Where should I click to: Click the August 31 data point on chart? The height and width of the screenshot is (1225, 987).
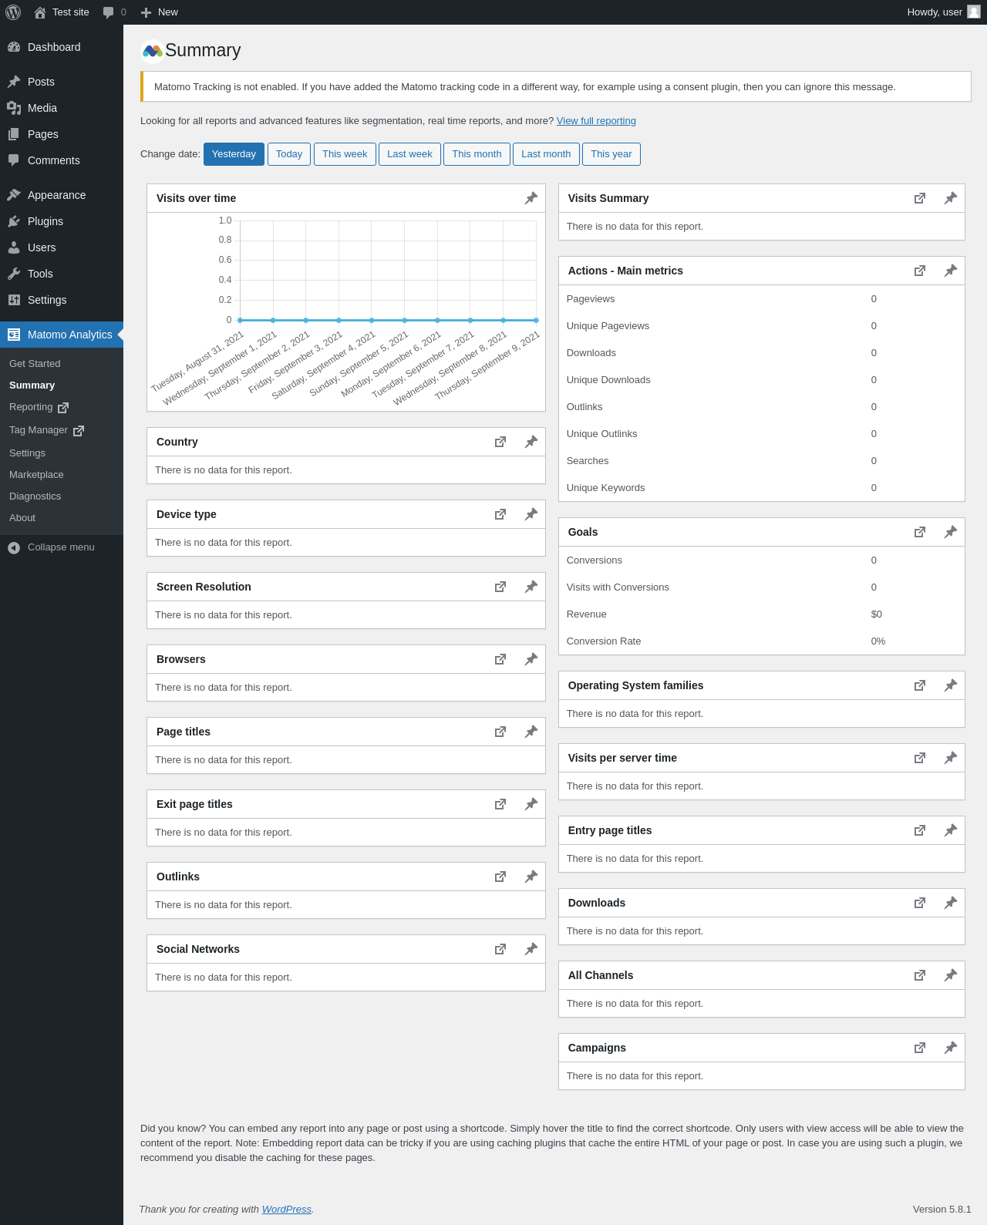point(241,320)
